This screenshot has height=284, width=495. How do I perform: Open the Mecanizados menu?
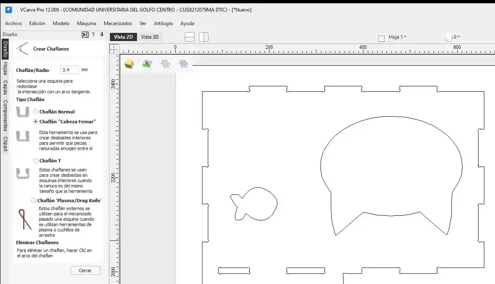[118, 23]
